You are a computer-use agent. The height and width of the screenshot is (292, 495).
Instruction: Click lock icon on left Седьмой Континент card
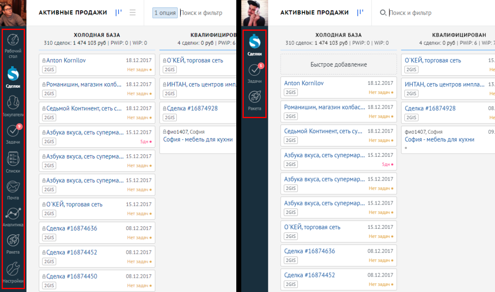coord(44,108)
